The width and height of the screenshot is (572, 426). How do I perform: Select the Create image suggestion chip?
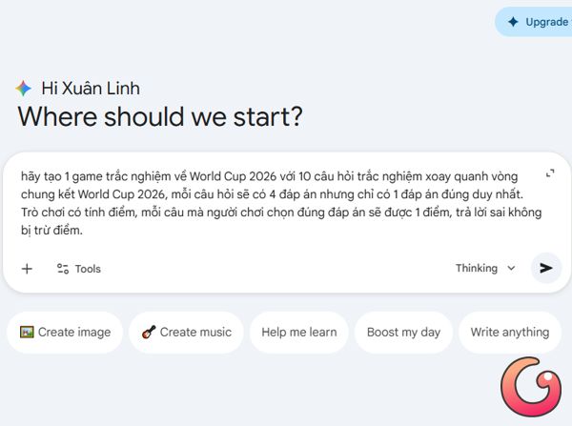(65, 333)
